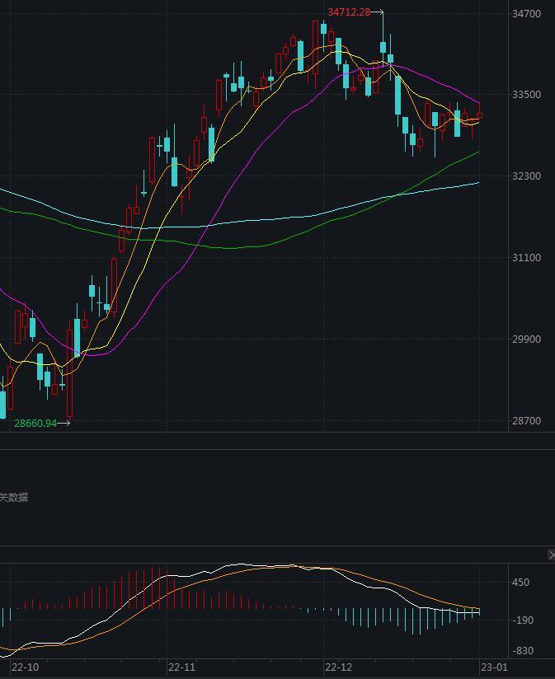The height and width of the screenshot is (679, 555).
Task: Select the 关数据 text label
Action: pos(14,497)
